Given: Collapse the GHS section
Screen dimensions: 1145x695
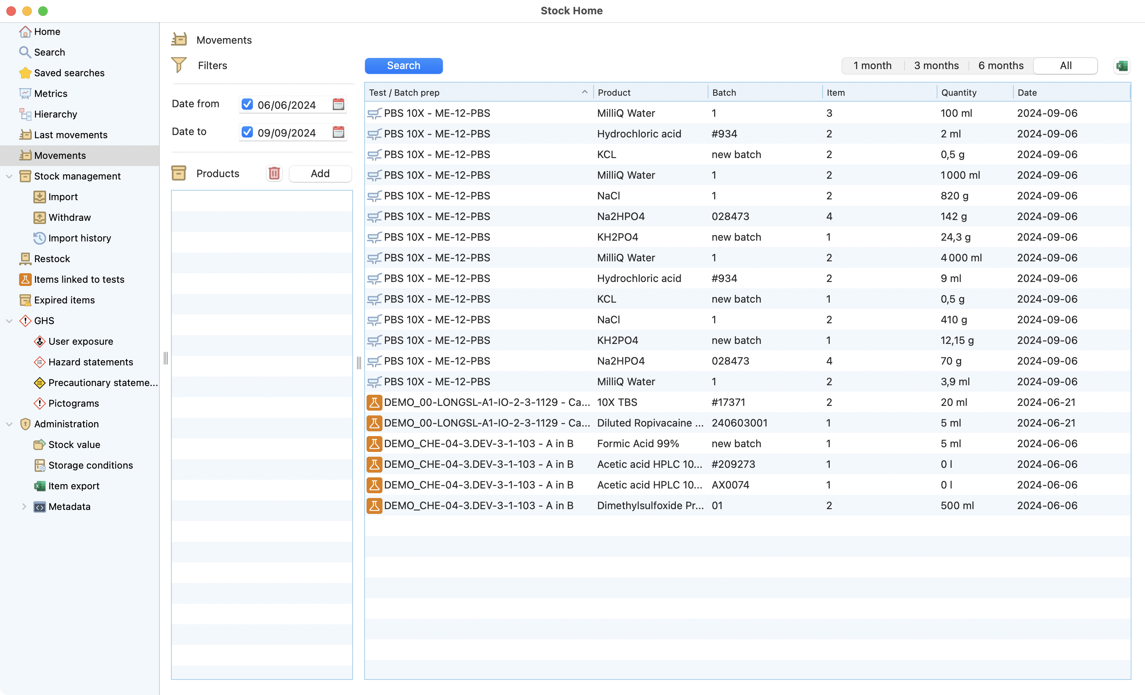Looking at the screenshot, I should 9,321.
